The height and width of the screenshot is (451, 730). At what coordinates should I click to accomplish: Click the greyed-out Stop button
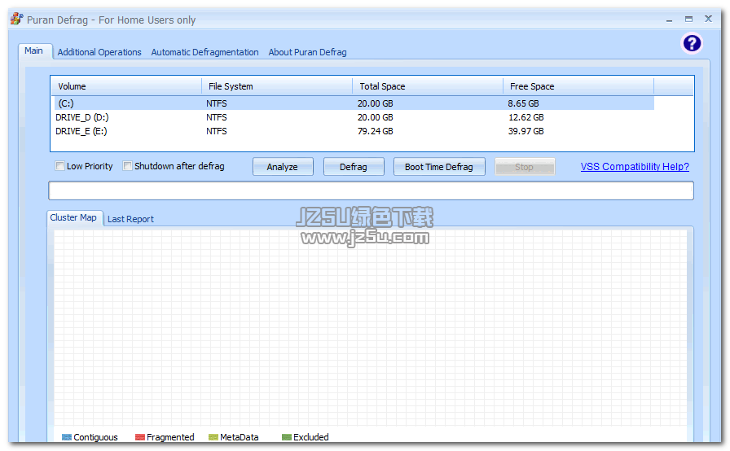[524, 166]
